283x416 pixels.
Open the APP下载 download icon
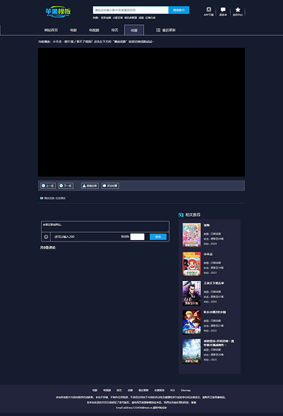coord(209,11)
